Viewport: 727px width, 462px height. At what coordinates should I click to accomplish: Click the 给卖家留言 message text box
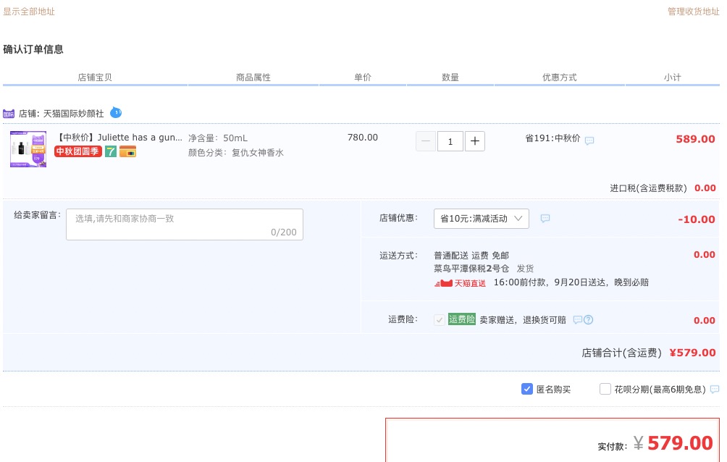(185, 224)
